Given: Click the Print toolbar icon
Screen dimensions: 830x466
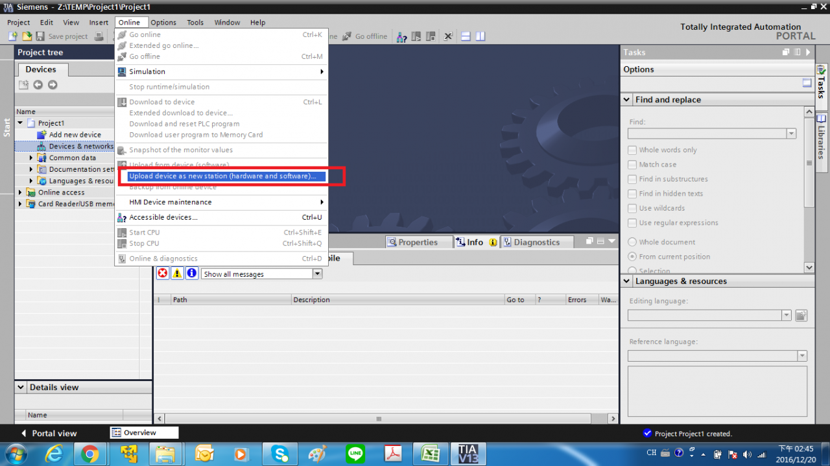Looking at the screenshot, I should (99, 36).
